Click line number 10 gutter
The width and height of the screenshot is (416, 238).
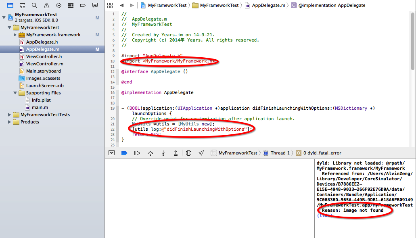coord(113,61)
